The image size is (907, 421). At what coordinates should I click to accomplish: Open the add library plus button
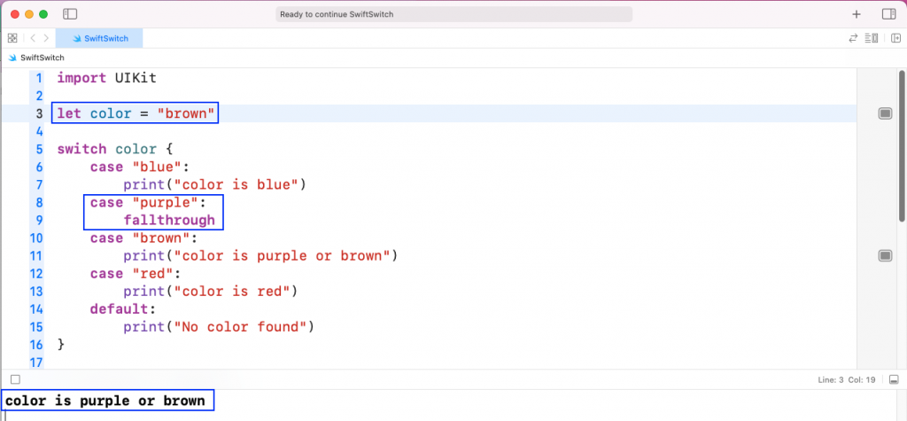click(x=857, y=14)
